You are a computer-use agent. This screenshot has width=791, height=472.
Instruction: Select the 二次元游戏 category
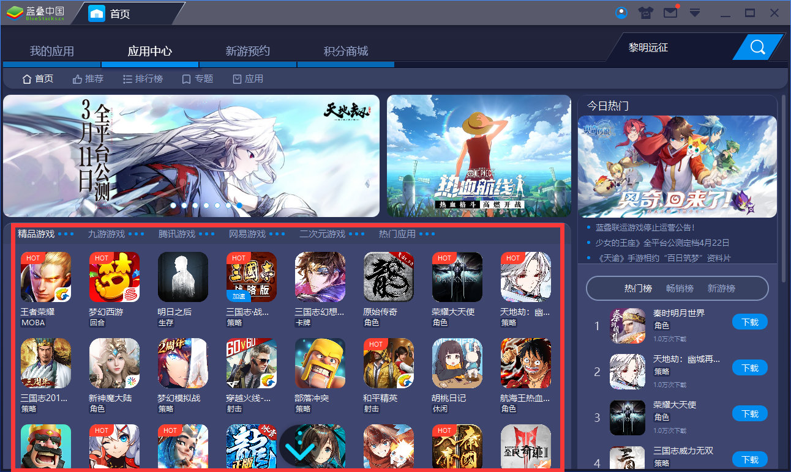[x=323, y=234]
